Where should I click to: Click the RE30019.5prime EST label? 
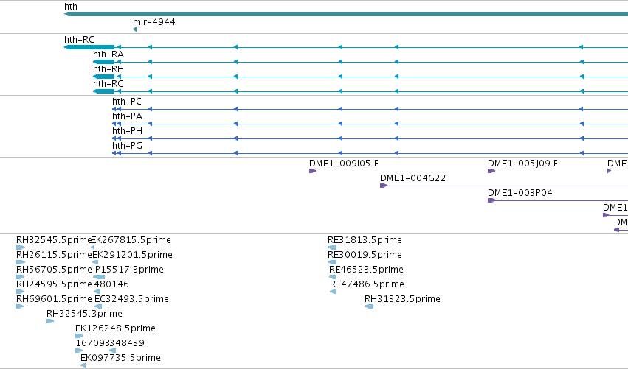365,255
